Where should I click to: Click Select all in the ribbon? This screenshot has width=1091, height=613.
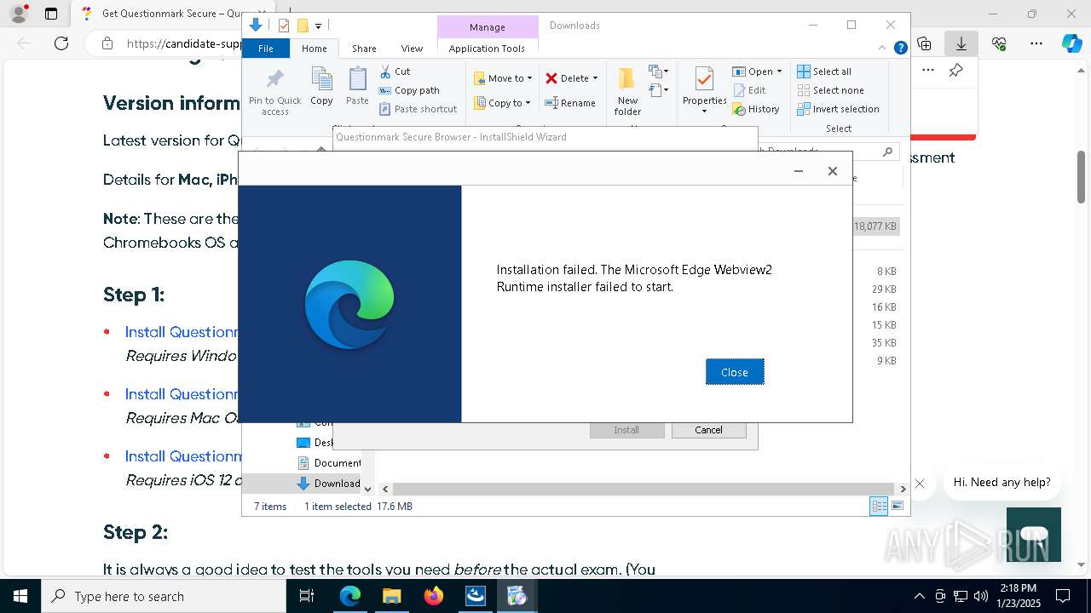(x=824, y=72)
